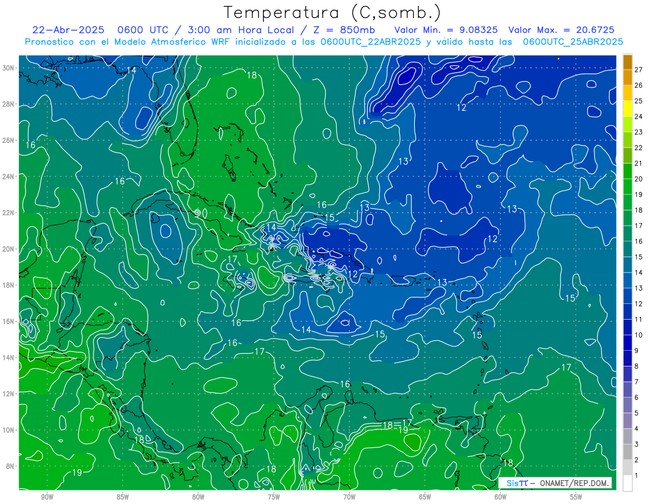The image size is (653, 504).
Task: Click color scale value "1"
Action: pos(636,476)
